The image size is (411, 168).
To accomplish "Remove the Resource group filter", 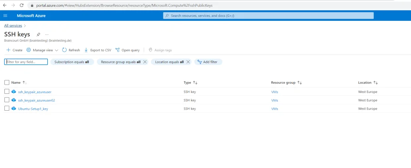I will [145, 62].
